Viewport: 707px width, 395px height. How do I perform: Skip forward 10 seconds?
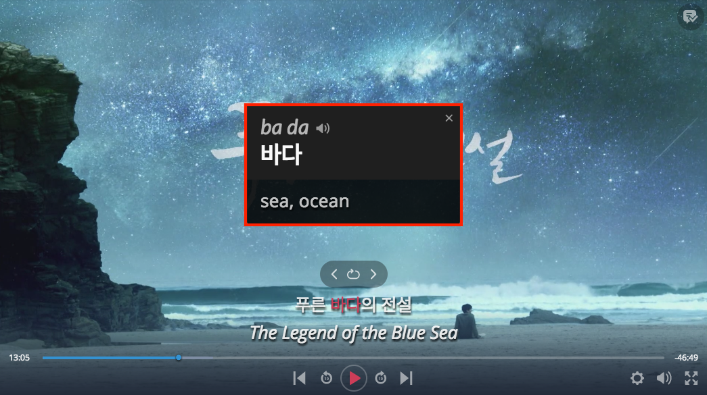point(381,378)
